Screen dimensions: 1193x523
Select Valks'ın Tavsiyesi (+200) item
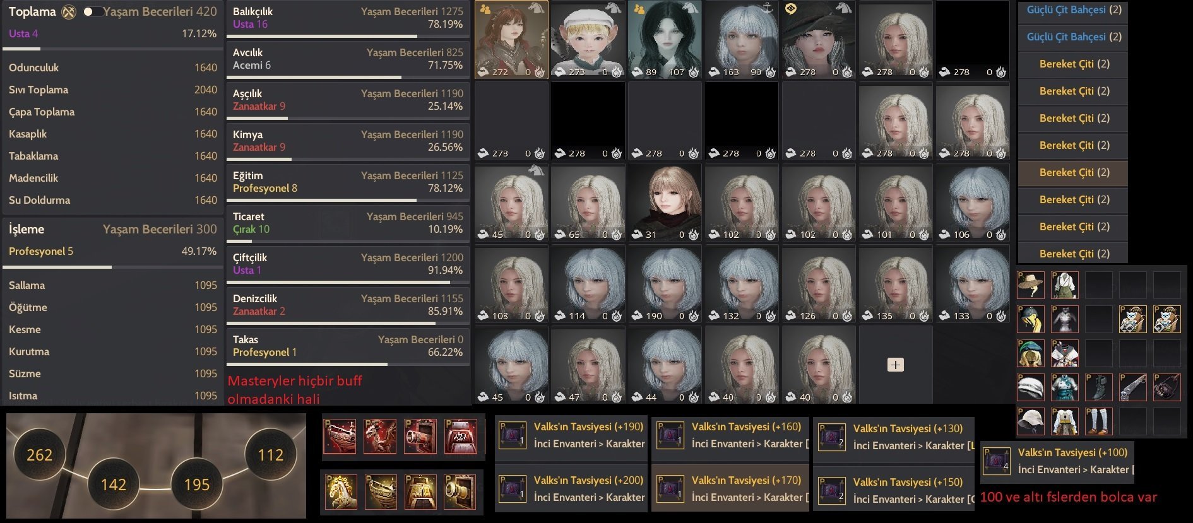point(571,489)
